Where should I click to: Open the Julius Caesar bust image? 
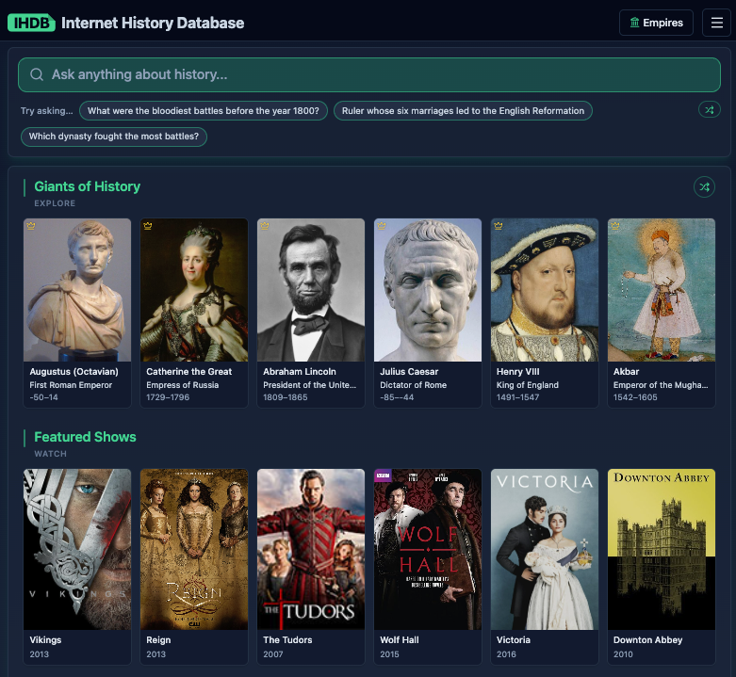(428, 290)
